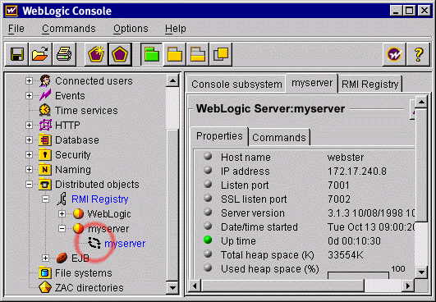Click properties panel horizontal scroll left arrow
Screen dimensions: 436x302
click(x=195, y=286)
